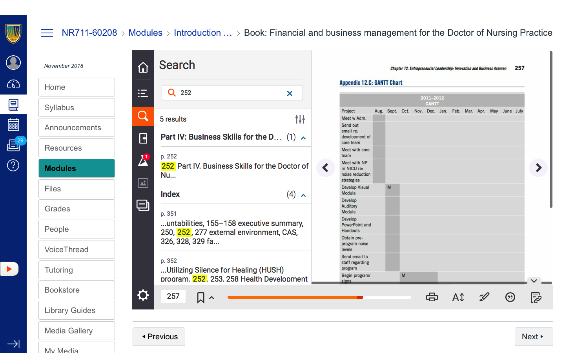Click the search filter sliders icon
This screenshot has height=353, width=565.
tap(300, 119)
